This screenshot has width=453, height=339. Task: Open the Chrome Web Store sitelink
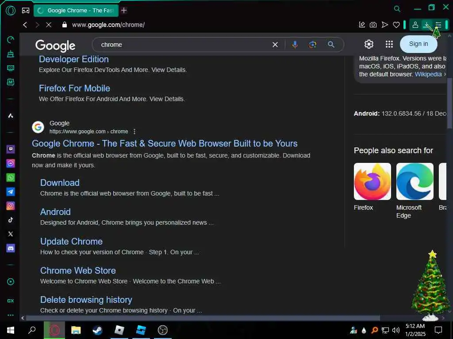pos(78,271)
